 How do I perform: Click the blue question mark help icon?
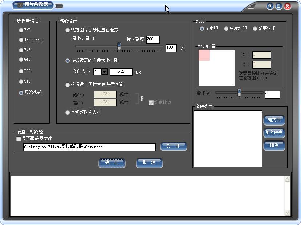269,6
